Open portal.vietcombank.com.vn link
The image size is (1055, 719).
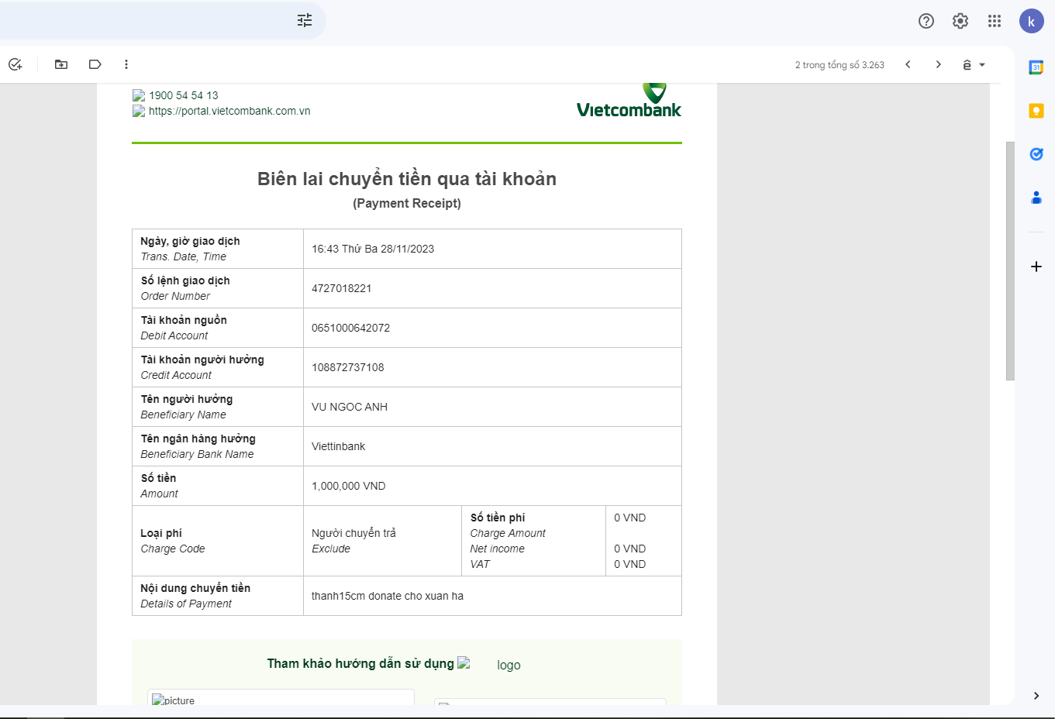click(x=229, y=111)
